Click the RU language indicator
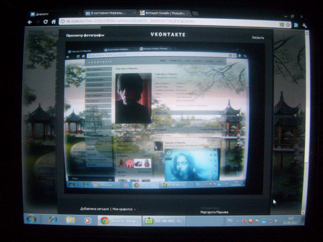The image size is (323, 242). tap(230, 221)
